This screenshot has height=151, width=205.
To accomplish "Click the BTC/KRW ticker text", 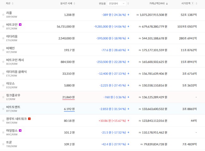I will click(12, 29).
